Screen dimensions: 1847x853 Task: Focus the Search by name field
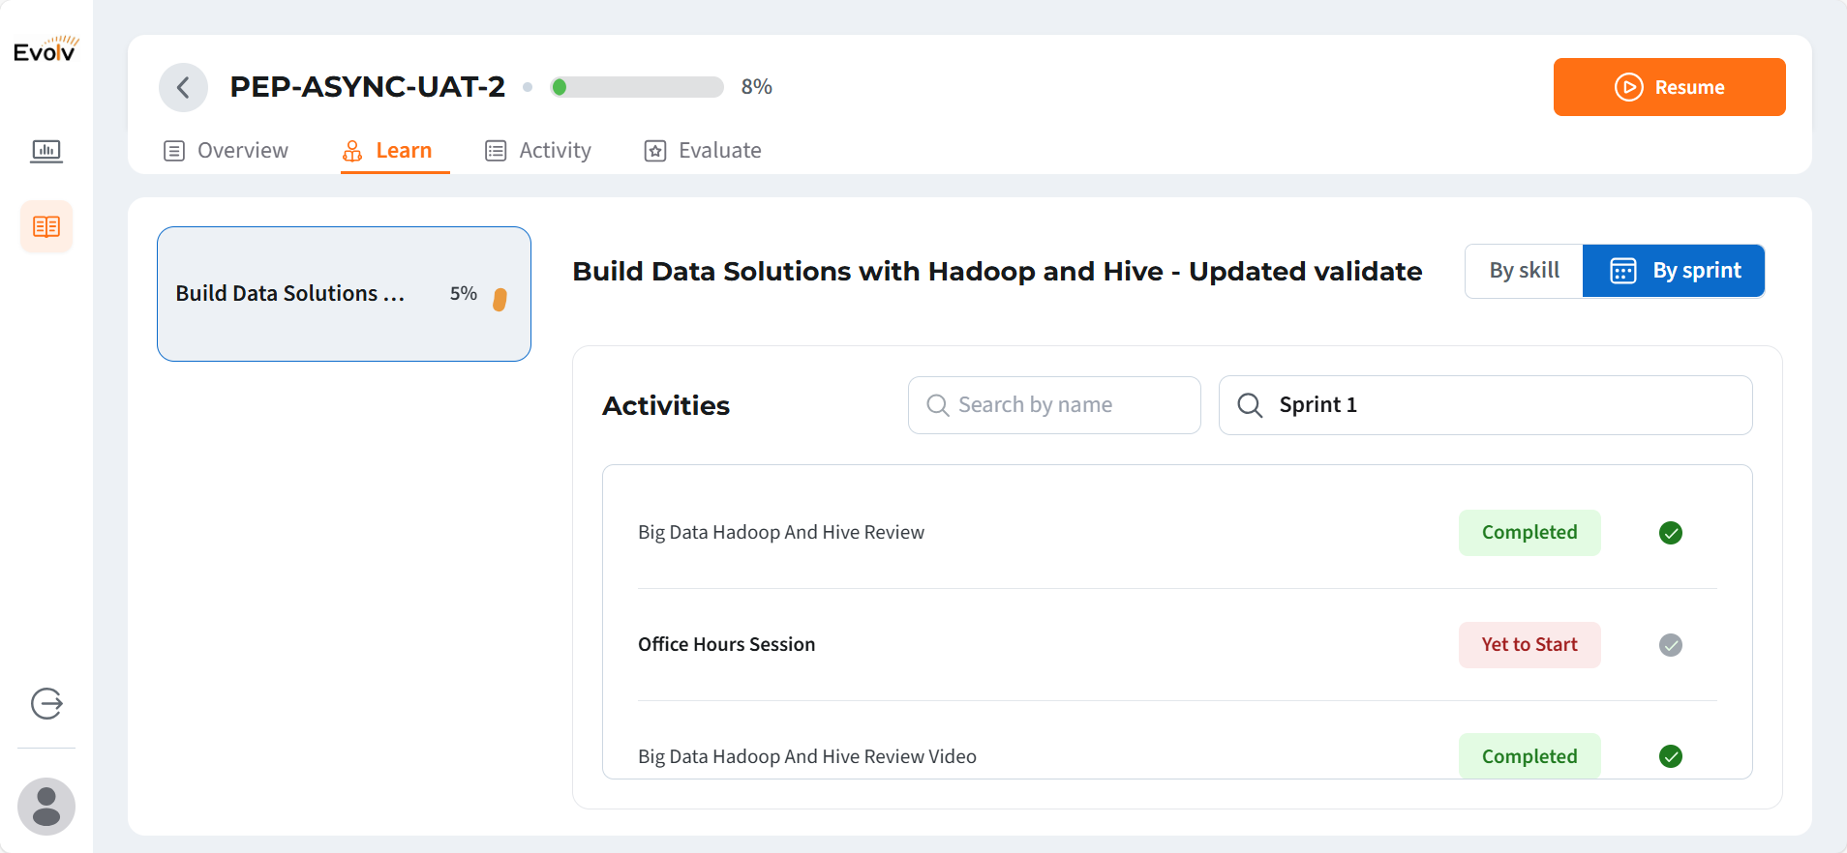[x=1054, y=405]
